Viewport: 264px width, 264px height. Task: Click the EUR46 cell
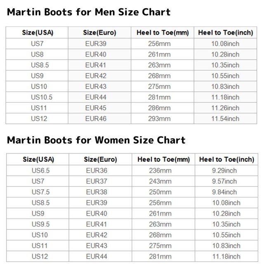(x=99, y=118)
